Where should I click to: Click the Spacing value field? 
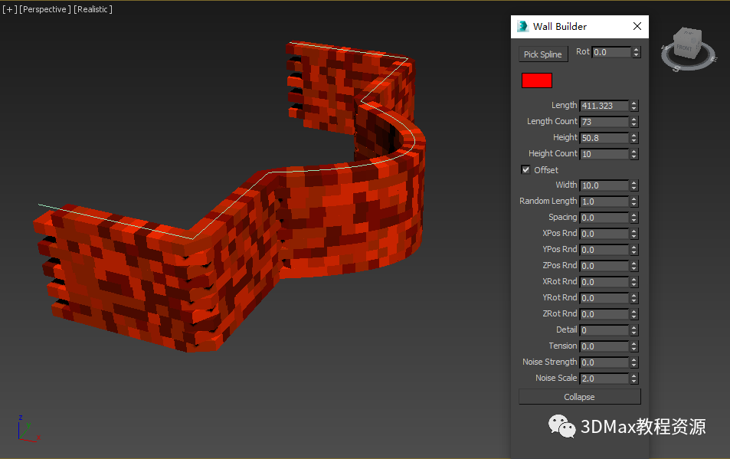[604, 218]
